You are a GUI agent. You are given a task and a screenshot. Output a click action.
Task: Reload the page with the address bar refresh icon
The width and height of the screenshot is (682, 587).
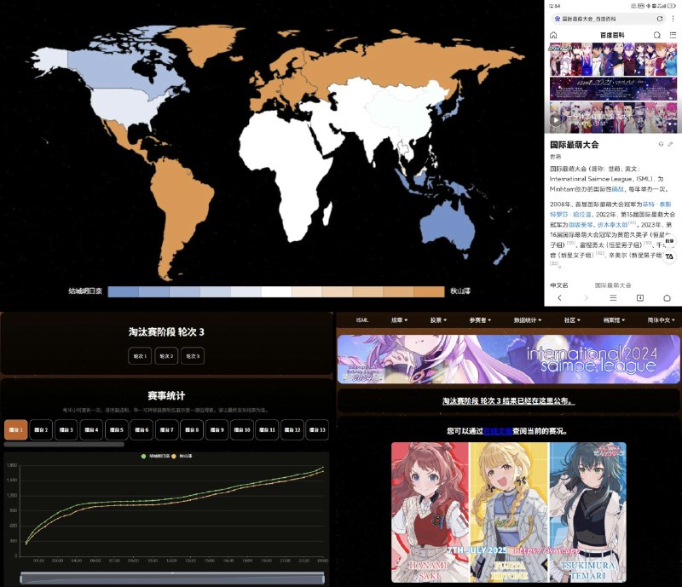[x=660, y=19]
